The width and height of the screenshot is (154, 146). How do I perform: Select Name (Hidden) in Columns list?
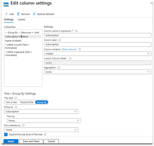pyautogui.click(x=13, y=41)
